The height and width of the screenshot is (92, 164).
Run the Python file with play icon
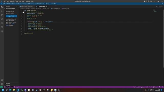(156, 6)
